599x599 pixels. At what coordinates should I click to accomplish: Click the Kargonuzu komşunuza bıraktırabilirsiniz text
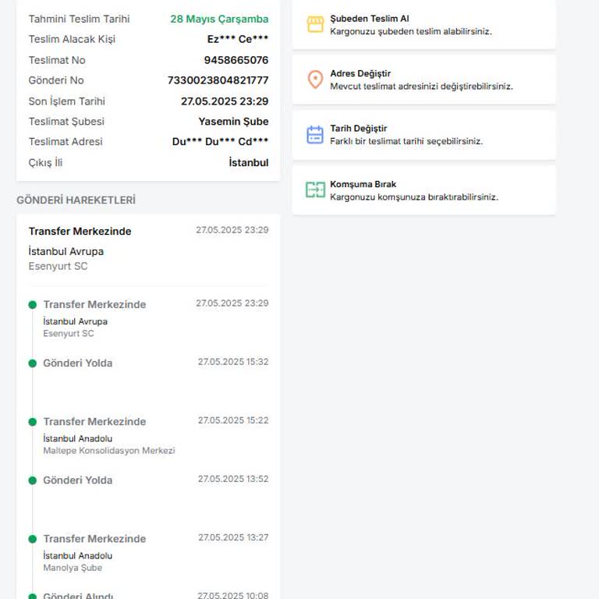[414, 197]
